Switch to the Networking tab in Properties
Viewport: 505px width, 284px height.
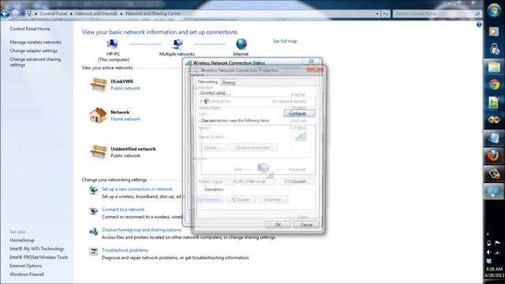208,82
